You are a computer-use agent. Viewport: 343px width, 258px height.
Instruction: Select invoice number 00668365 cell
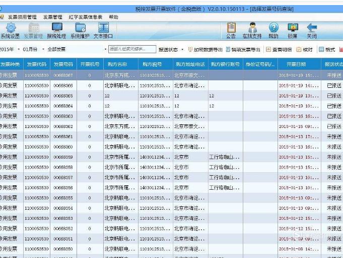pyautogui.click(x=63, y=96)
